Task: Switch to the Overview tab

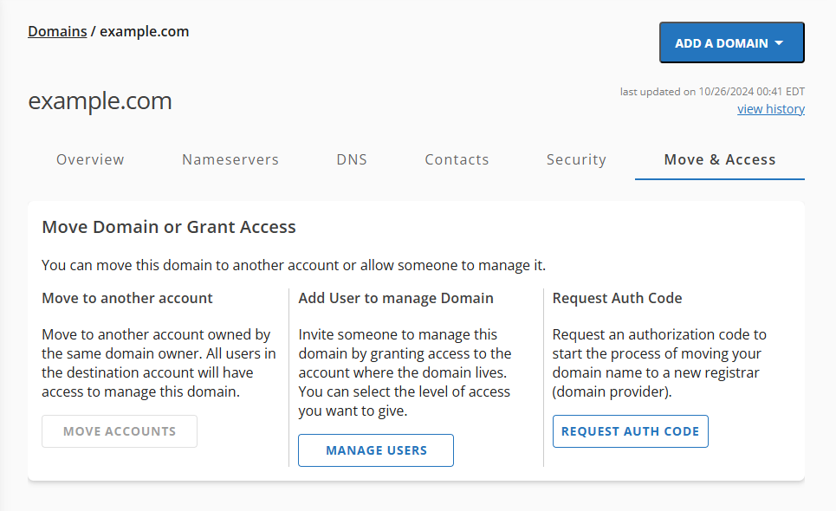Action: coord(90,159)
